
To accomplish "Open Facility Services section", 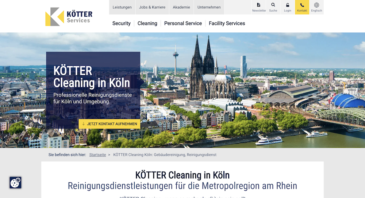I will pos(227,23).
